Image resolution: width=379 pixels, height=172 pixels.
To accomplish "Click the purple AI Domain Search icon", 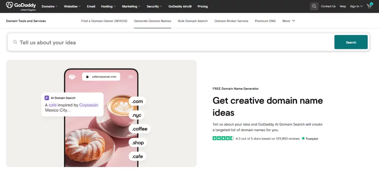I will pos(47,98).
